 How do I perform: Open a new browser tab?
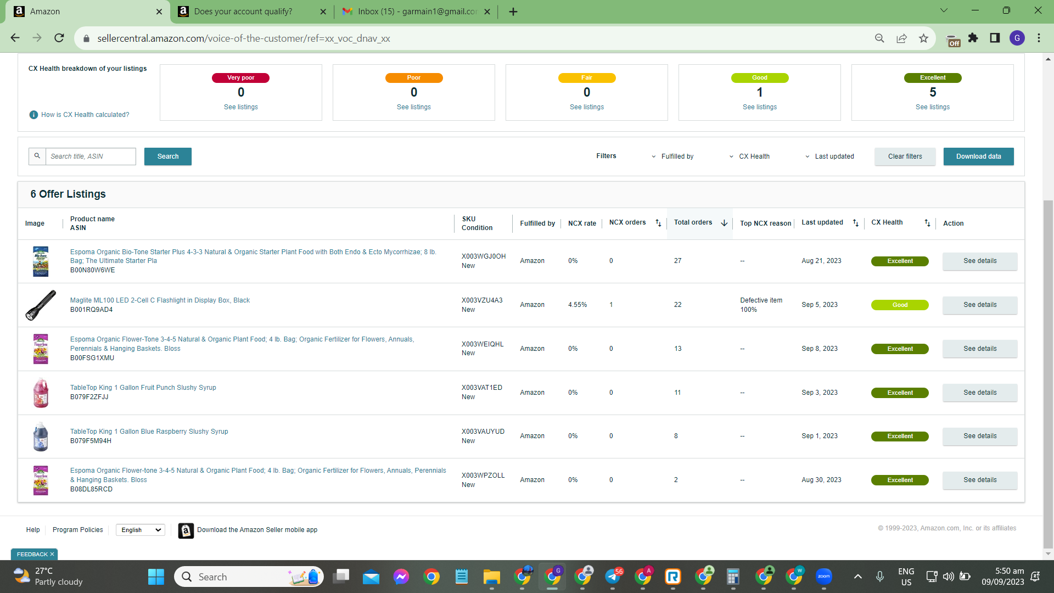(x=513, y=12)
